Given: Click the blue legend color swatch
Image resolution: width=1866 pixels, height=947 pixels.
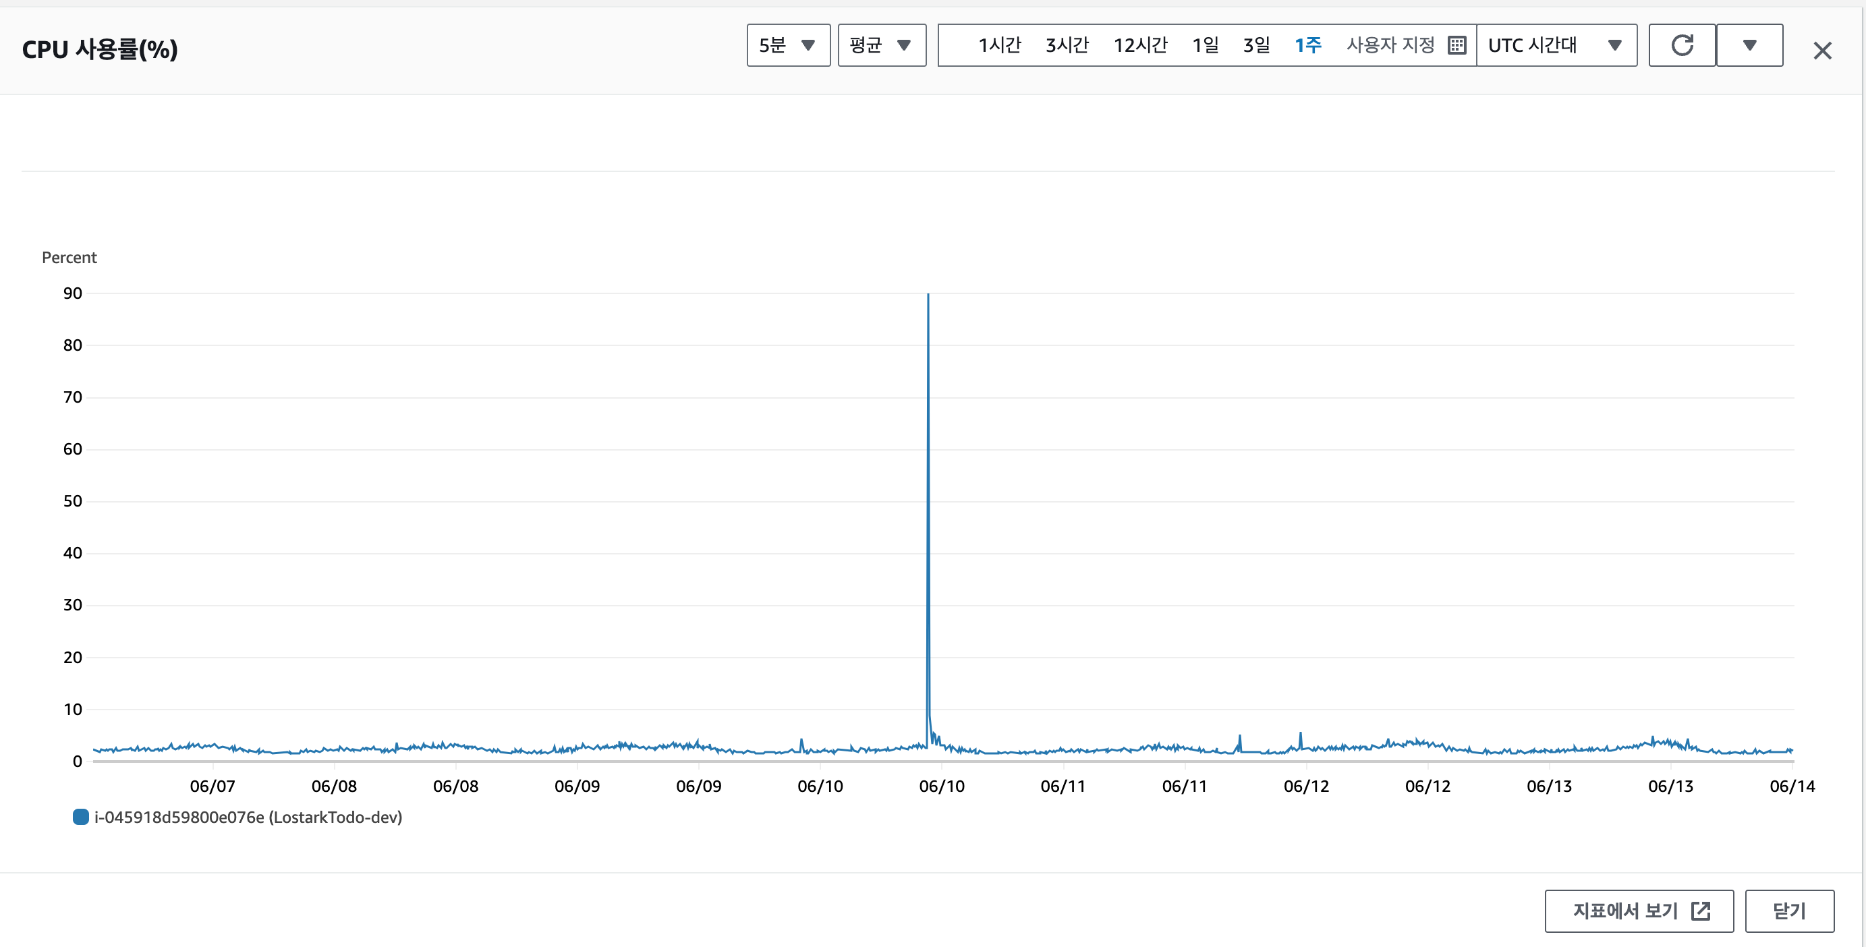Looking at the screenshot, I should tap(80, 817).
